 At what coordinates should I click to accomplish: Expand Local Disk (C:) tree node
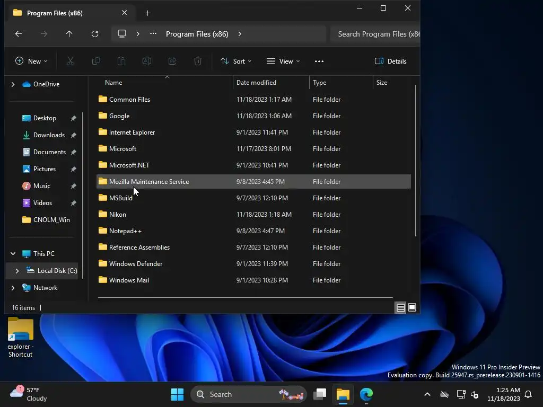click(x=17, y=271)
